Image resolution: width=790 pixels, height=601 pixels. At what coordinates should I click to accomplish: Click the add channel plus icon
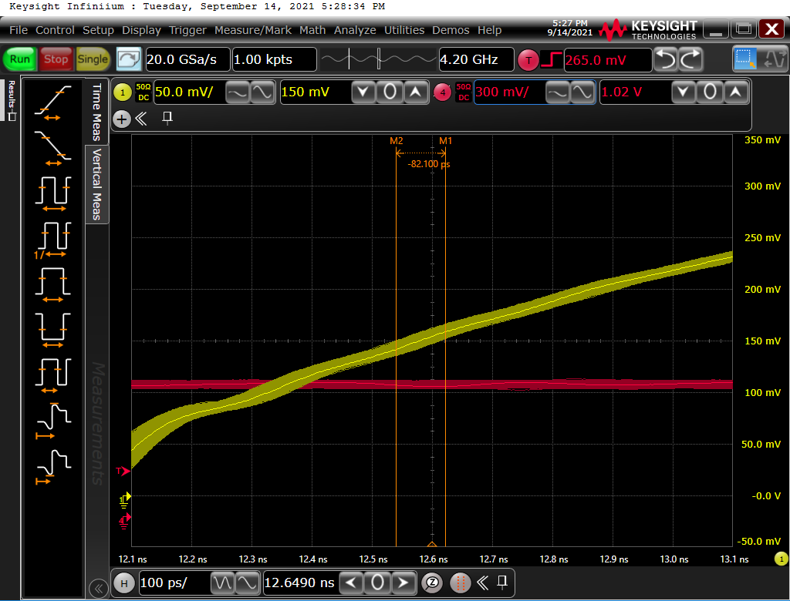(x=121, y=119)
